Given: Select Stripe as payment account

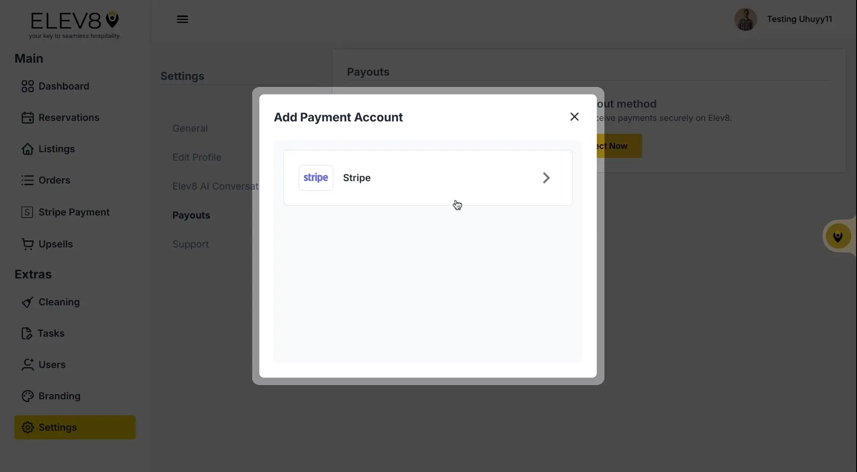Looking at the screenshot, I should [x=427, y=178].
